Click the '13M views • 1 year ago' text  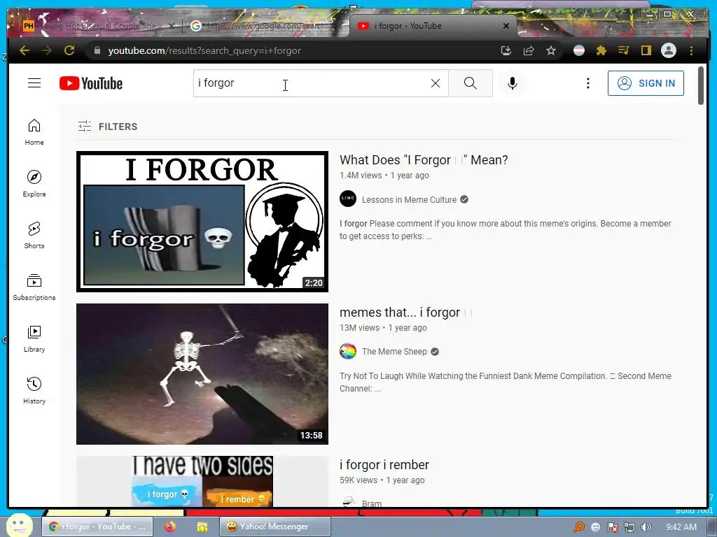coord(383,328)
